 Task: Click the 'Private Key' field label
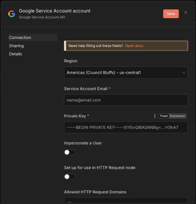tap(75, 116)
